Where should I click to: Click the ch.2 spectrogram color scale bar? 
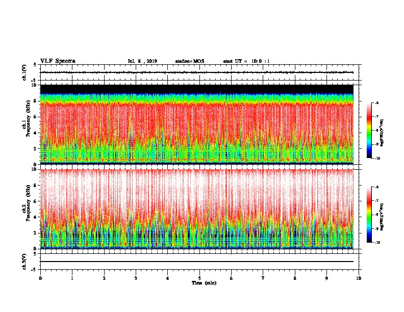(369, 215)
